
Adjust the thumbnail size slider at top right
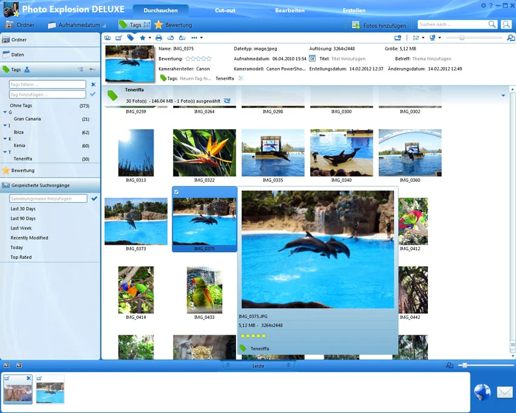(x=462, y=38)
